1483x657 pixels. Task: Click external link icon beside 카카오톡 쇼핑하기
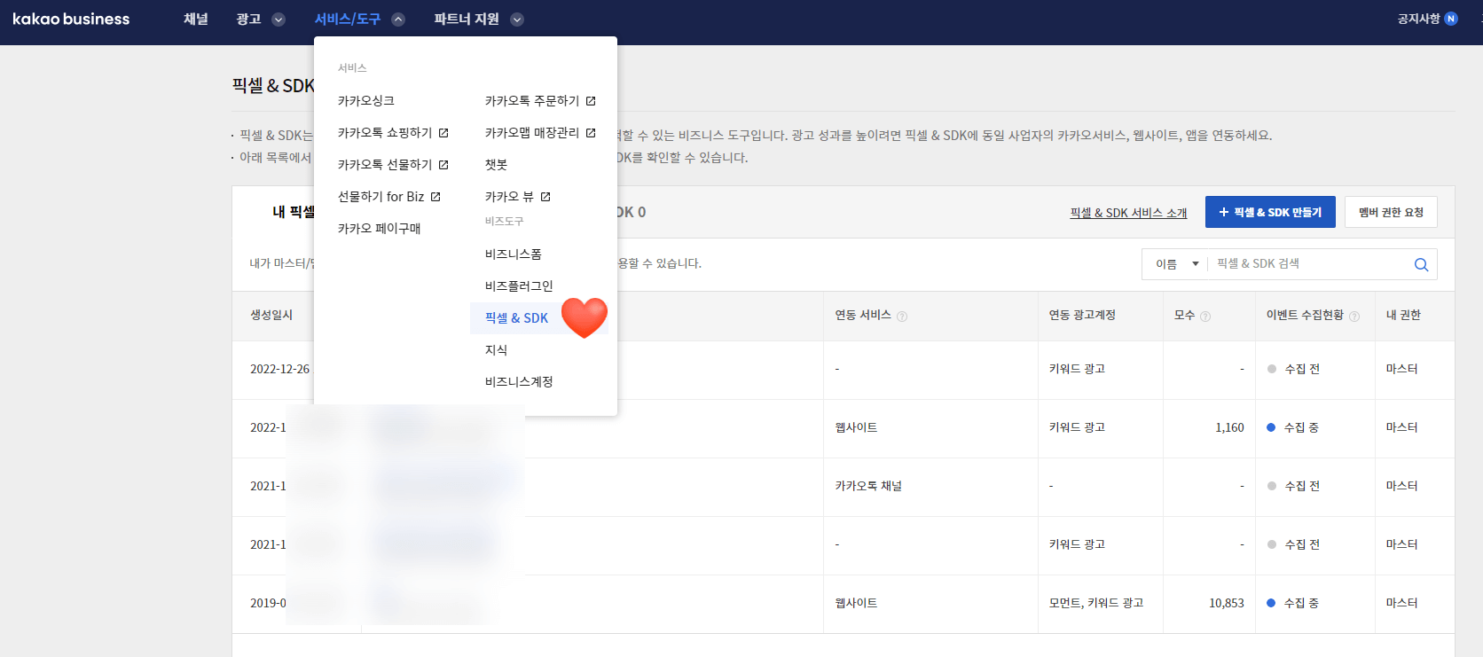[x=443, y=133]
